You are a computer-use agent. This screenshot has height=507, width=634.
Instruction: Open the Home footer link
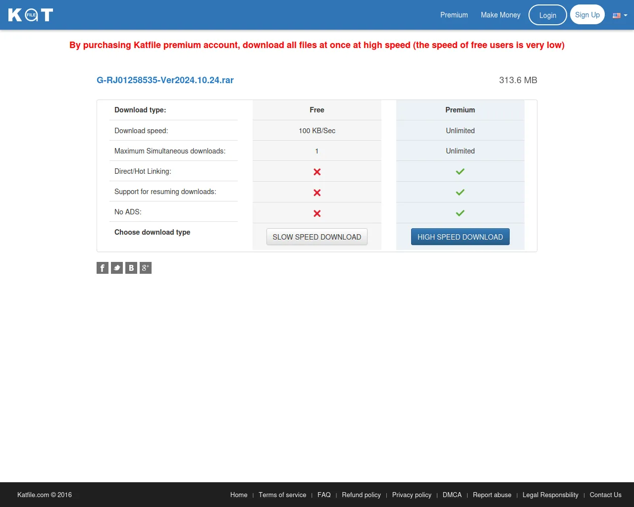point(239,495)
